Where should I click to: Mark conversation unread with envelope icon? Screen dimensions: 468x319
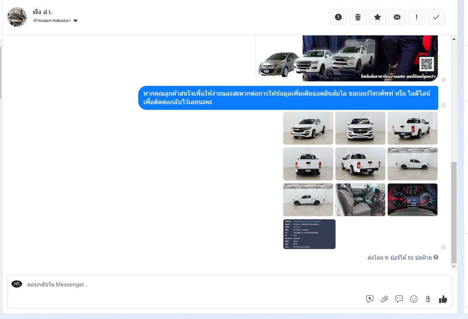coord(397,17)
